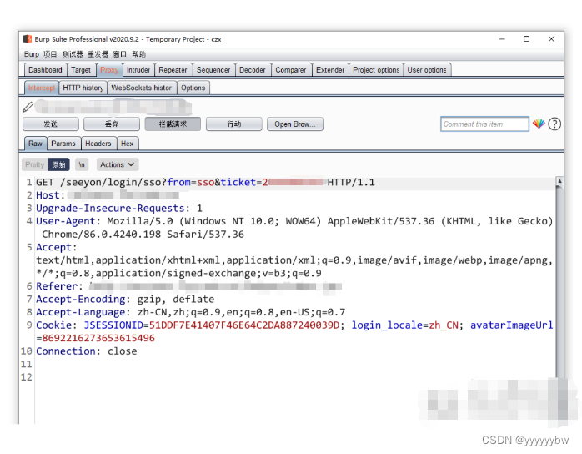Click the Host header line
This screenshot has width=582, height=454.
click(x=108, y=195)
